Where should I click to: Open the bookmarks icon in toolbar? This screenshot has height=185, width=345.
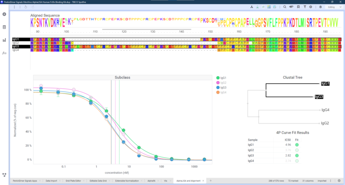pos(298,7)
